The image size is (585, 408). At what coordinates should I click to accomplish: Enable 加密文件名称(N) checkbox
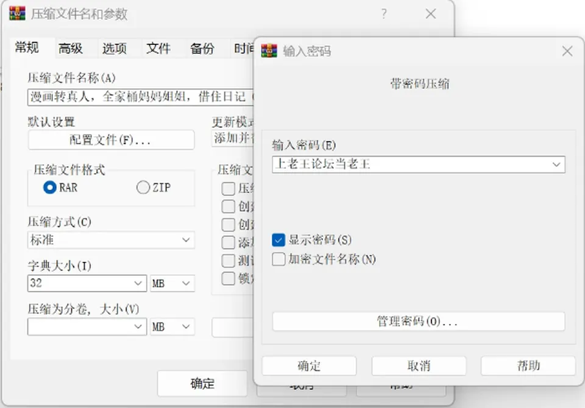(x=278, y=259)
